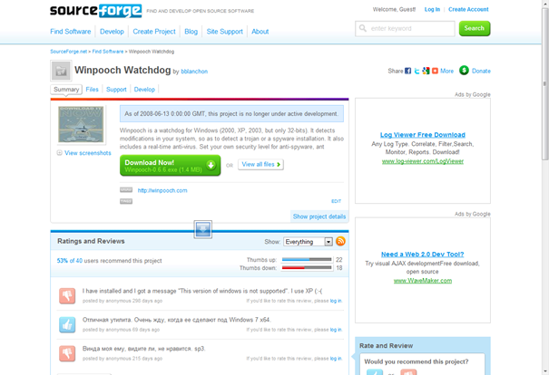Click the Thumbs up progress bar

pyautogui.click(x=307, y=260)
